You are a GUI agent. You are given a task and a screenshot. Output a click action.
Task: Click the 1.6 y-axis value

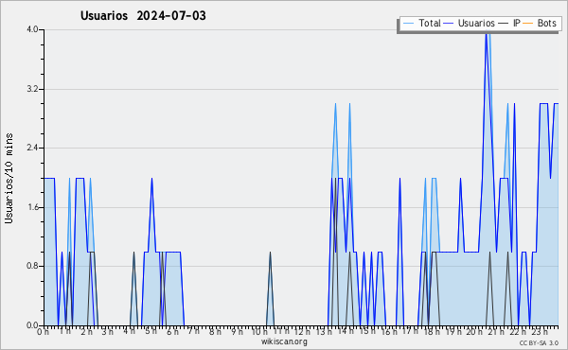[32, 207]
